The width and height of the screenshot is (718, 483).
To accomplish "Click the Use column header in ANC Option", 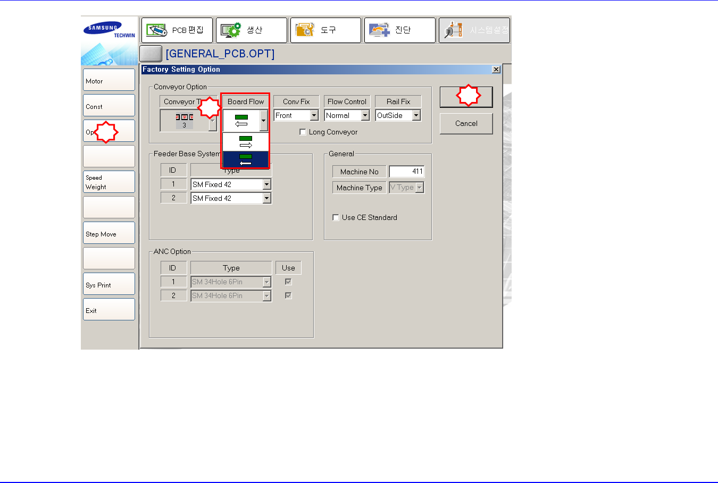I will click(288, 268).
